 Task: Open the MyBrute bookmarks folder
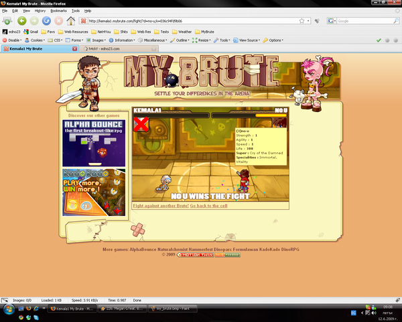[204, 32]
